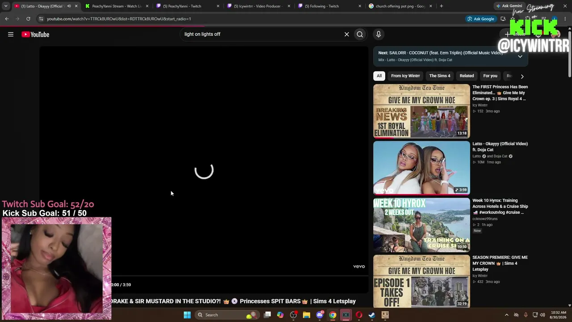
Task: Filter suggestions by The Sims 4
Action: [440, 76]
